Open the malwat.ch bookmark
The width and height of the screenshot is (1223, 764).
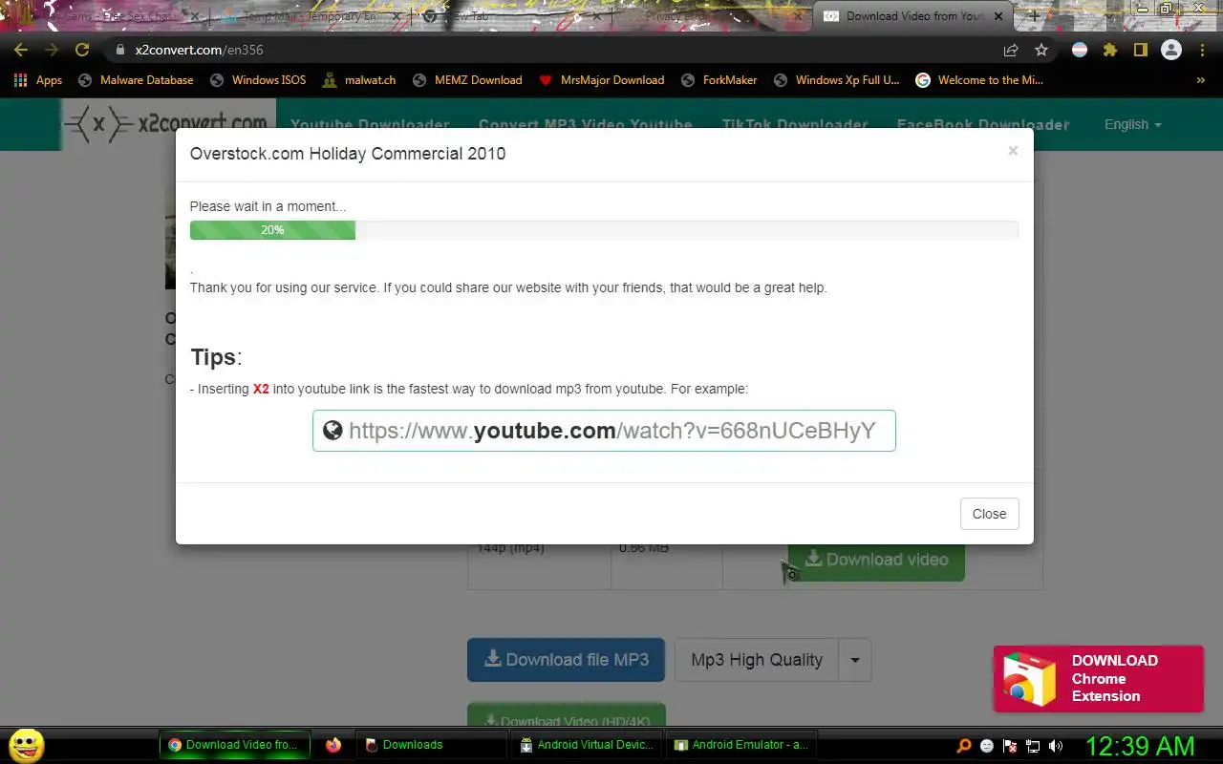coord(358,80)
